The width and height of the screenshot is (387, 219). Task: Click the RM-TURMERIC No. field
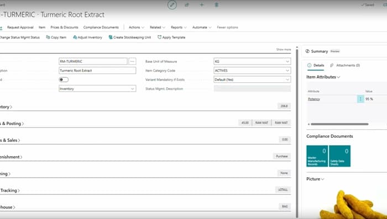(93, 61)
